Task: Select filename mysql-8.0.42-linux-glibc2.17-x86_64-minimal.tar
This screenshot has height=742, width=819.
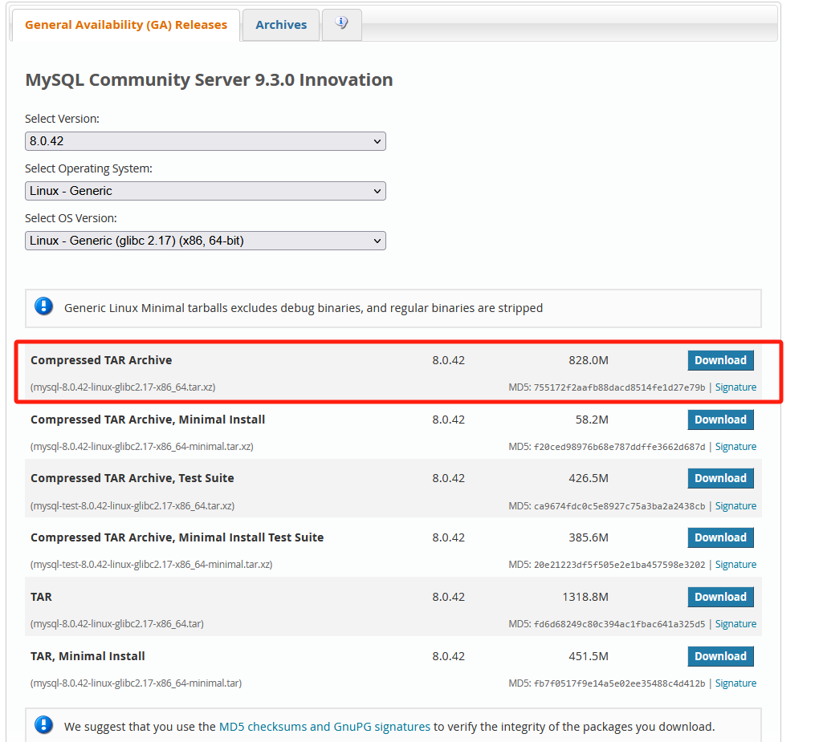Action: [136, 683]
